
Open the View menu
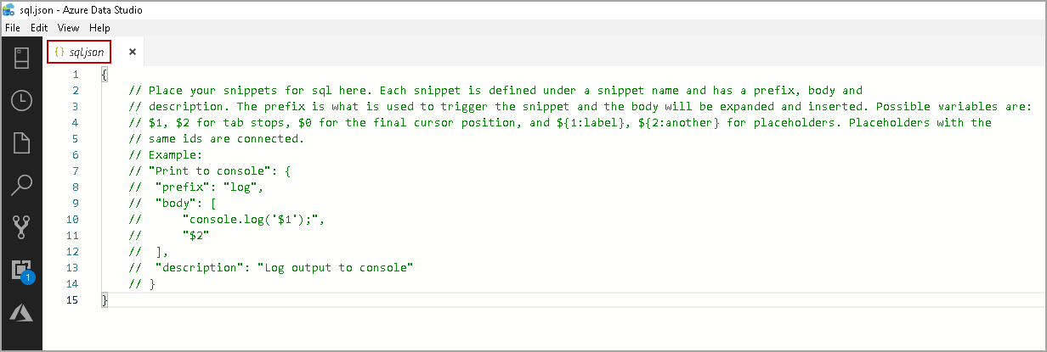point(68,28)
